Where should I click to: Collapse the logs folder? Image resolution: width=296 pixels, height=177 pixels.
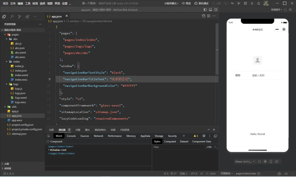point(7,84)
